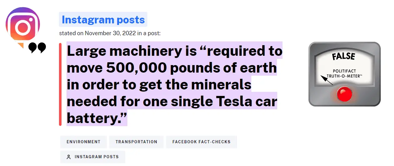Select the ENVIRONMENT tag
The height and width of the screenshot is (166, 394).
pyautogui.click(x=83, y=142)
